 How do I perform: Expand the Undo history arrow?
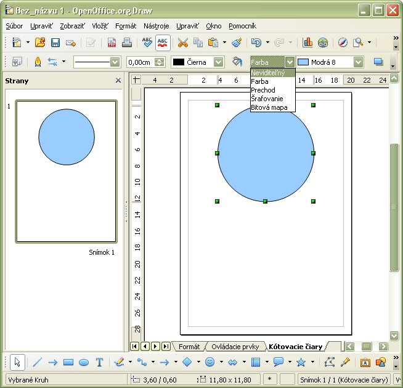(267, 43)
